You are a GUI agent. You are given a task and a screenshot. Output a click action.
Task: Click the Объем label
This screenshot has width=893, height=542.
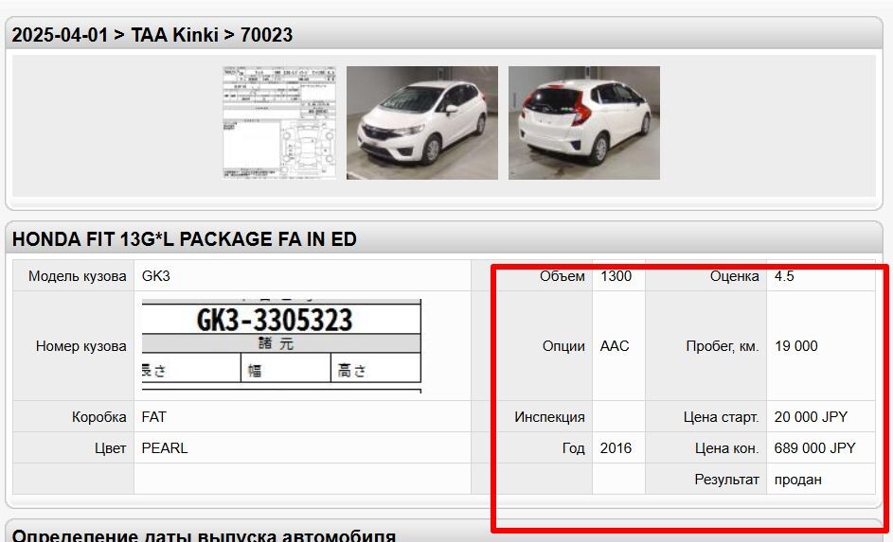(563, 276)
